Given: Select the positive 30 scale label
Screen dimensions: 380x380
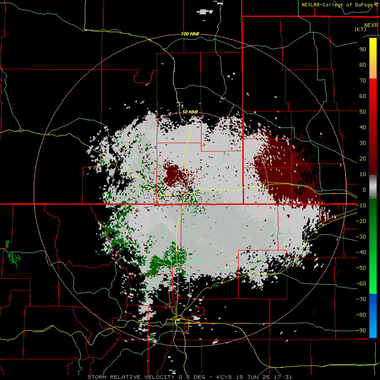Looking at the screenshot, I should [x=363, y=143].
